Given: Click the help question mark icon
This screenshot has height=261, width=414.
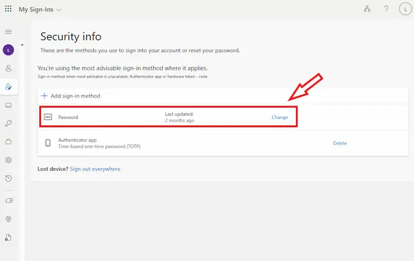Looking at the screenshot, I should 386,9.
